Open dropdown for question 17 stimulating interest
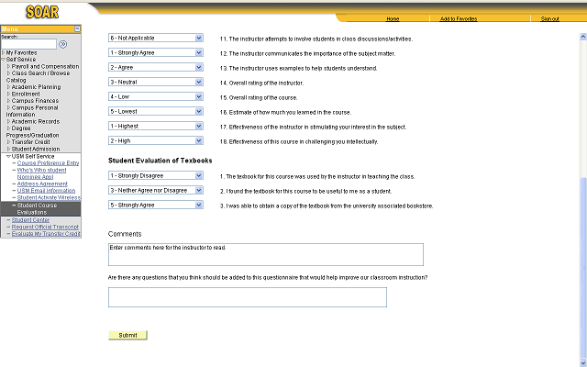The image size is (587, 367). pyautogui.click(x=156, y=127)
